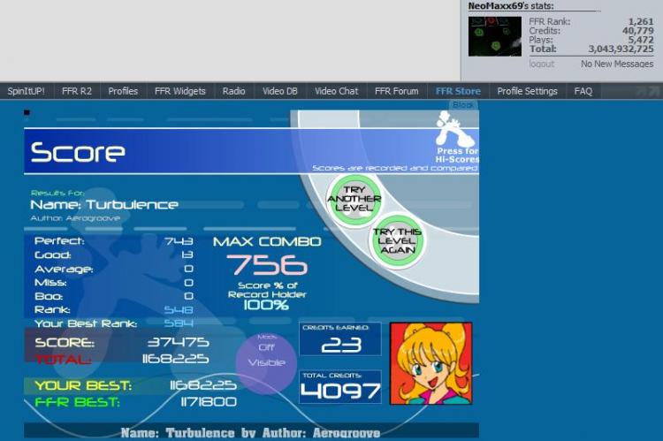Open the FAQ page
Image resolution: width=663 pixels, height=441 pixels.
pyautogui.click(x=583, y=91)
